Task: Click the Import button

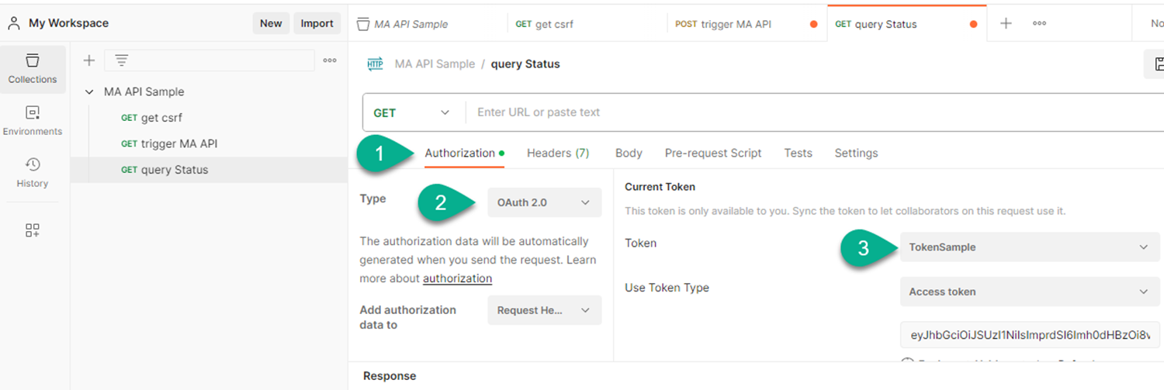Action: point(317,23)
